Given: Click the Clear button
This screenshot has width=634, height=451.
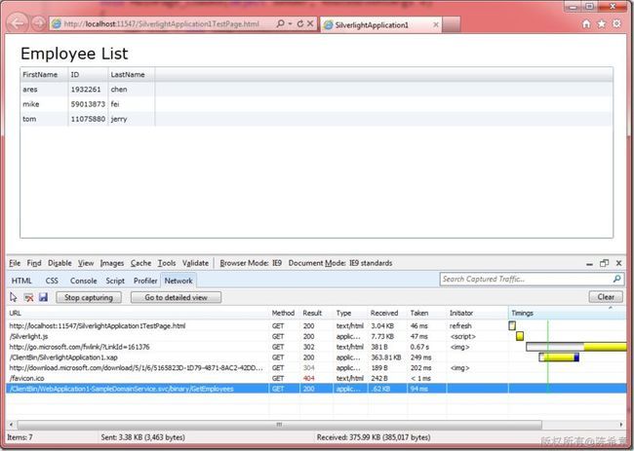Looking at the screenshot, I should click(606, 297).
